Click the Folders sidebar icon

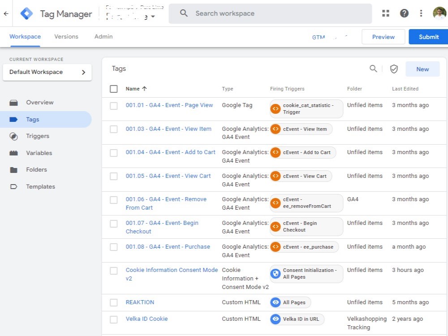pyautogui.click(x=13, y=170)
